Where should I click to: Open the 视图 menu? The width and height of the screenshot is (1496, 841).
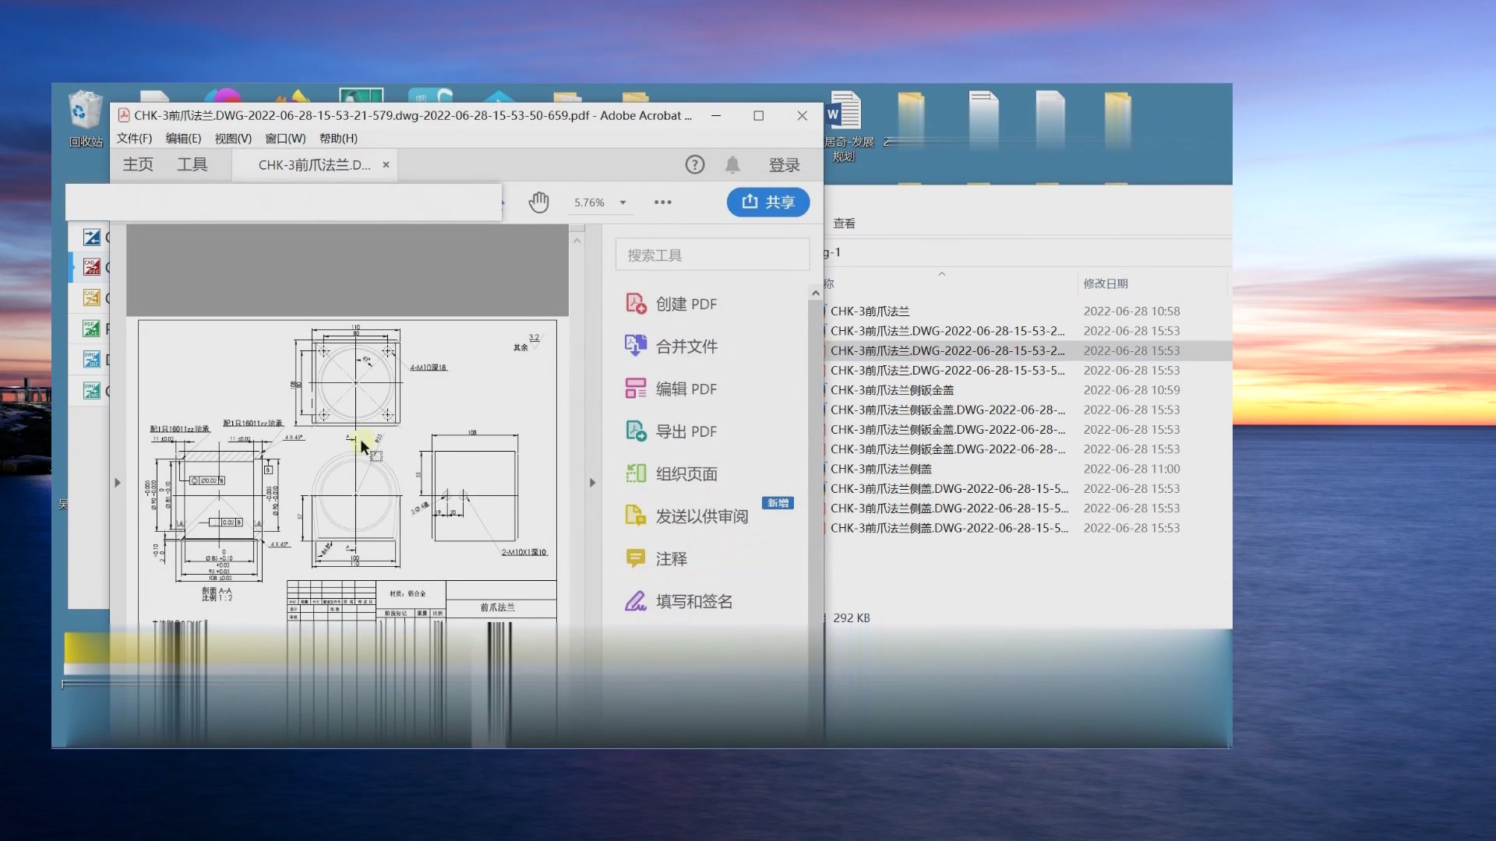pos(231,138)
